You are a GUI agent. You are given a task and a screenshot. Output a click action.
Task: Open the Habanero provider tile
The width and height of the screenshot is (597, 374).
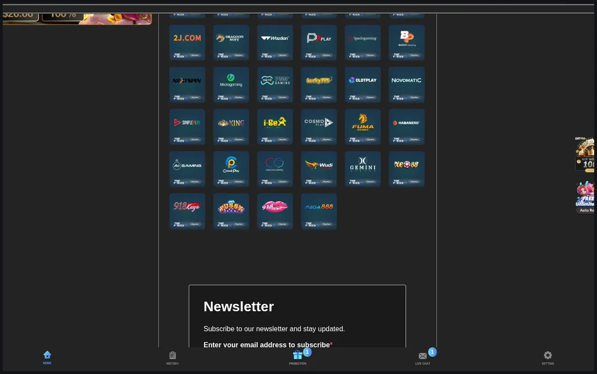tap(406, 127)
